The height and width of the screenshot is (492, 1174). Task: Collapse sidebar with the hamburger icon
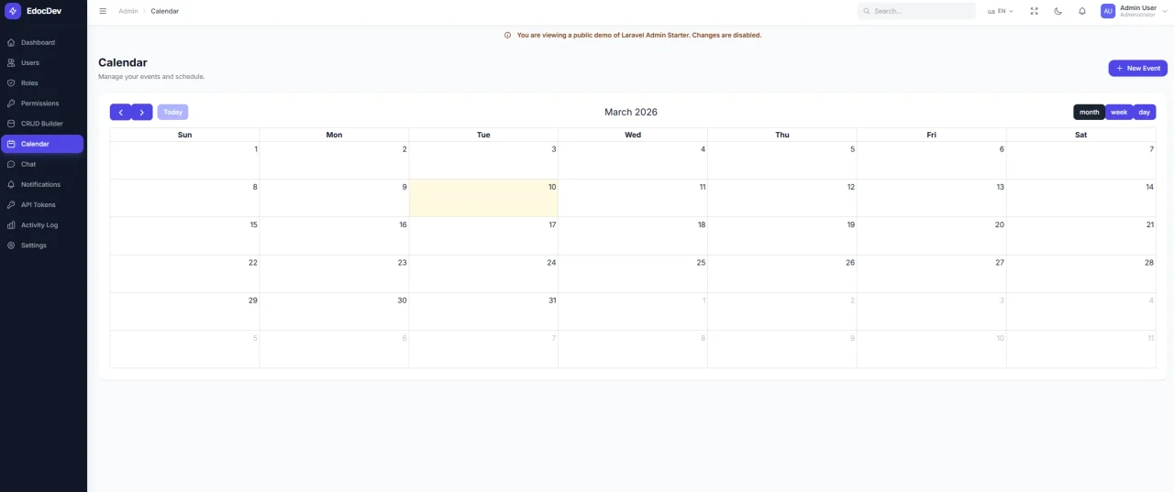[x=103, y=11]
